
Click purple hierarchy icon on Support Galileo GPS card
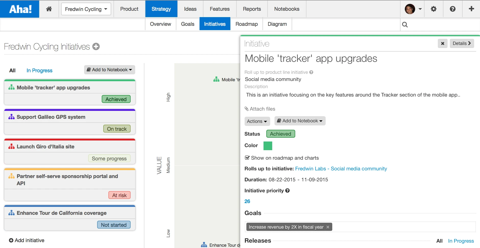(12, 117)
